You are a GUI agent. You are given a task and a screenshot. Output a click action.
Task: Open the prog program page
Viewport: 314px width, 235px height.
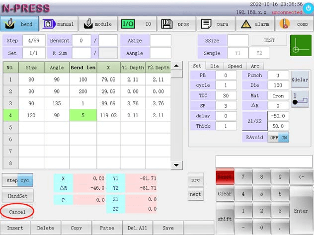point(176,24)
